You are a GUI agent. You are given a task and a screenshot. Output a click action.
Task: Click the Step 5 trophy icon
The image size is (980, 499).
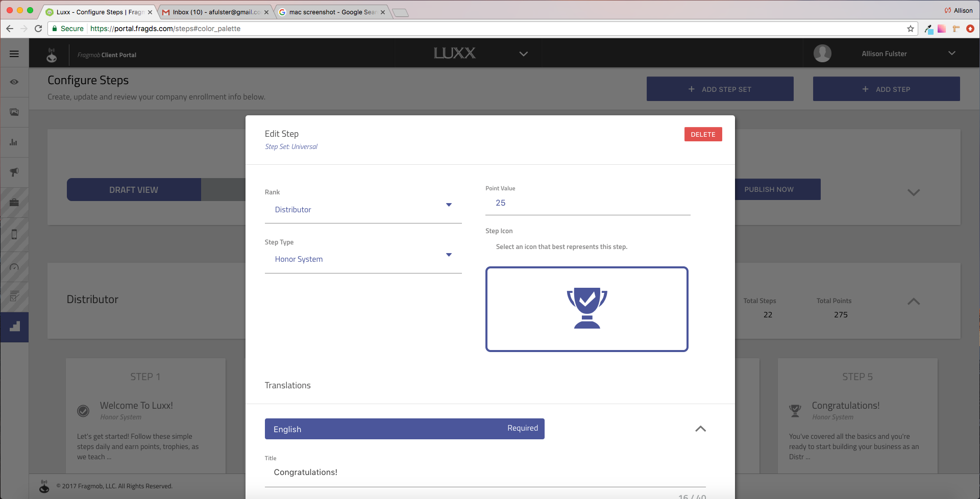[795, 410]
